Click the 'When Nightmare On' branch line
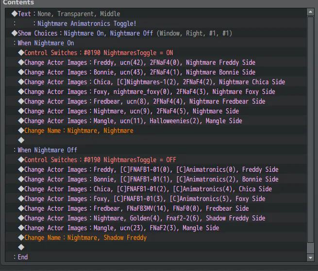Screen dimensions: 318x271 pos(156,43)
